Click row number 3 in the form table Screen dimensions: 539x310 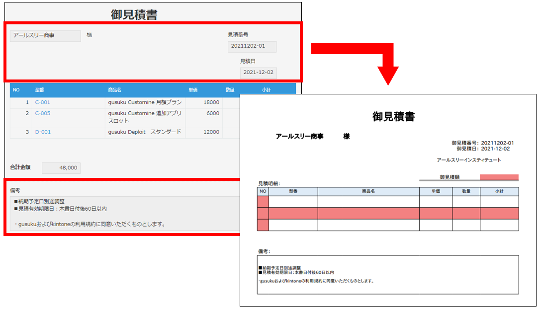click(x=27, y=132)
